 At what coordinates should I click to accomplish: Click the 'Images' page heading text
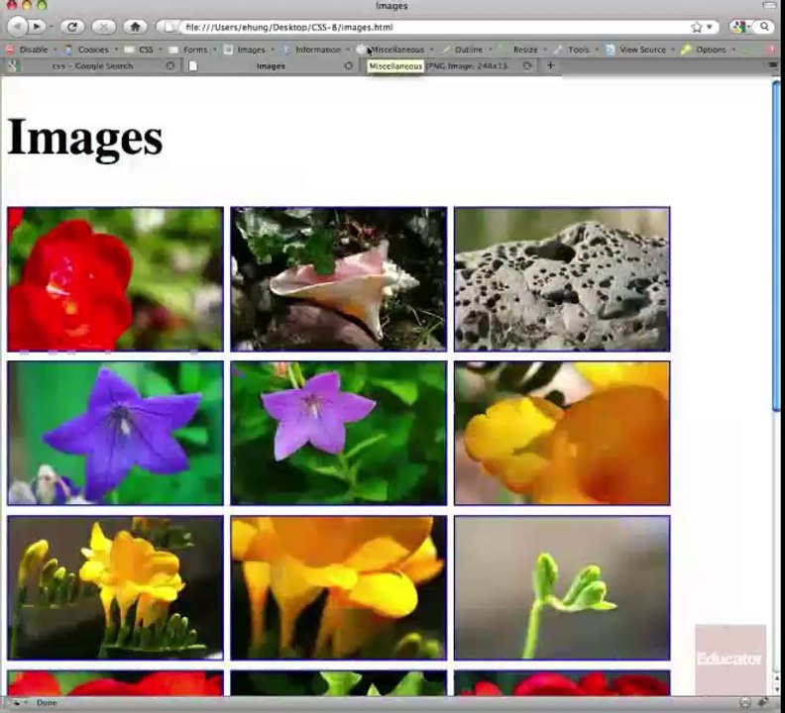[85, 138]
